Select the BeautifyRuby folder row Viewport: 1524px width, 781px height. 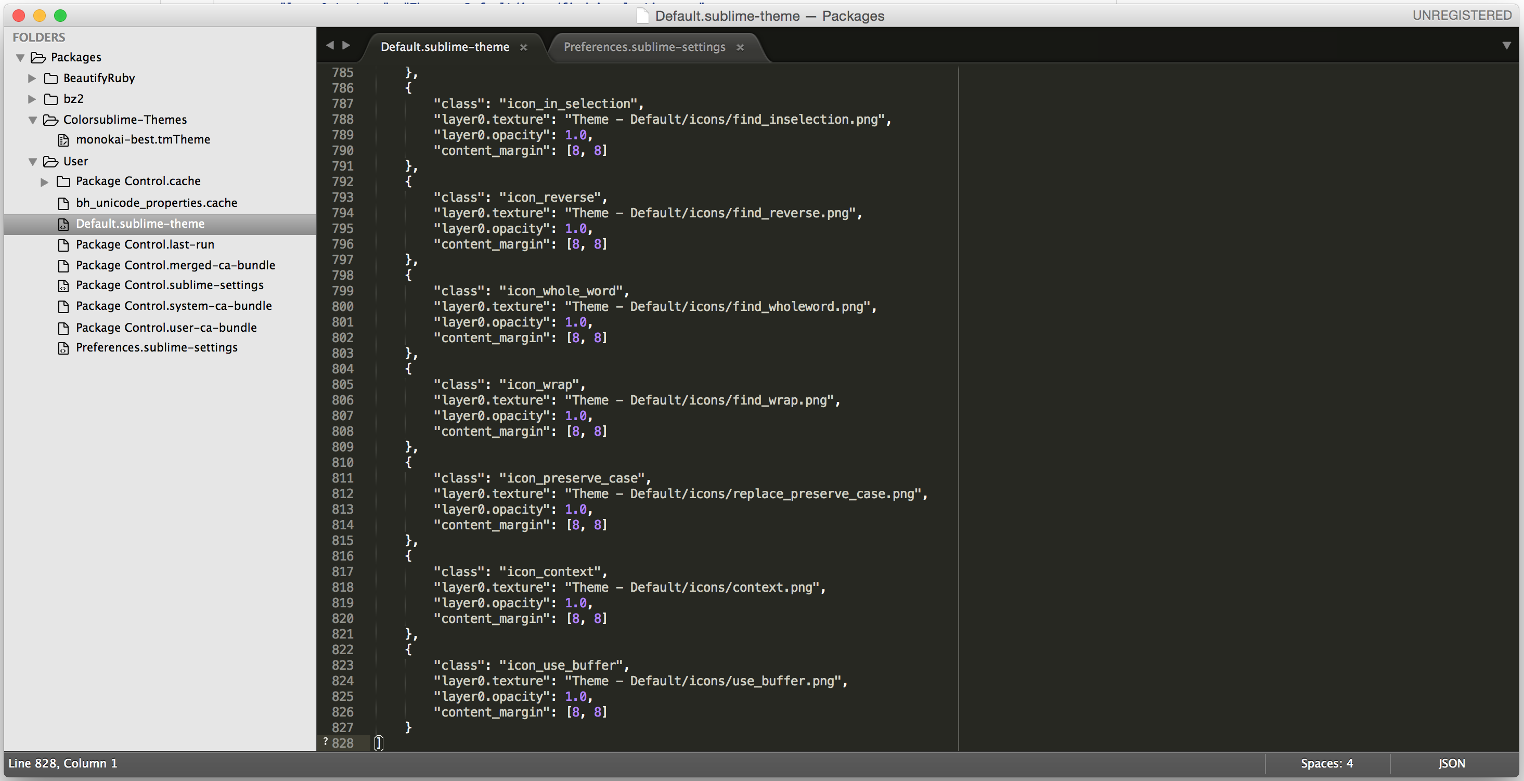(x=160, y=78)
